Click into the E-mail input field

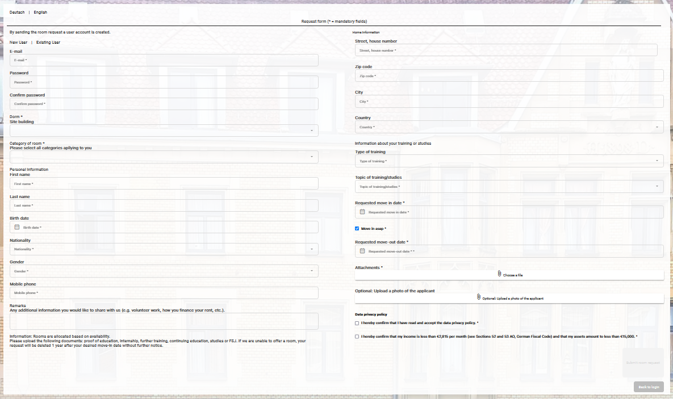pos(164,60)
